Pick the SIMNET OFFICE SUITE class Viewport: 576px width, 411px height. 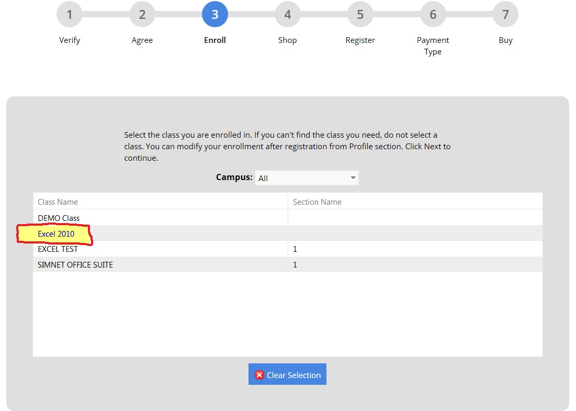coord(288,264)
